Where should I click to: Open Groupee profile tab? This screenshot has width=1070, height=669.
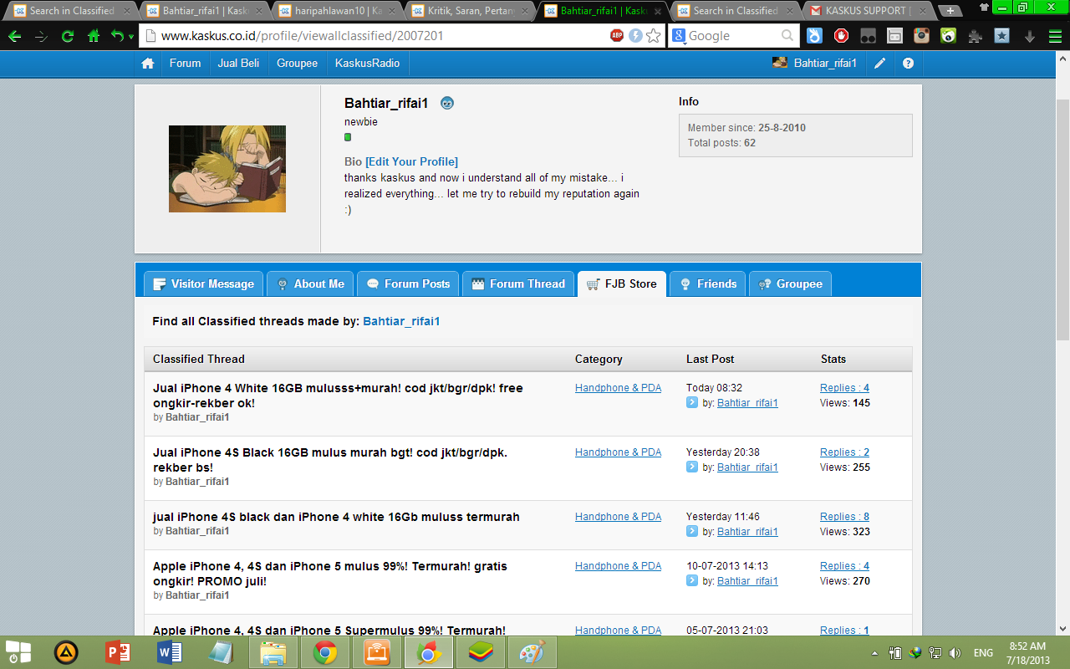(790, 284)
